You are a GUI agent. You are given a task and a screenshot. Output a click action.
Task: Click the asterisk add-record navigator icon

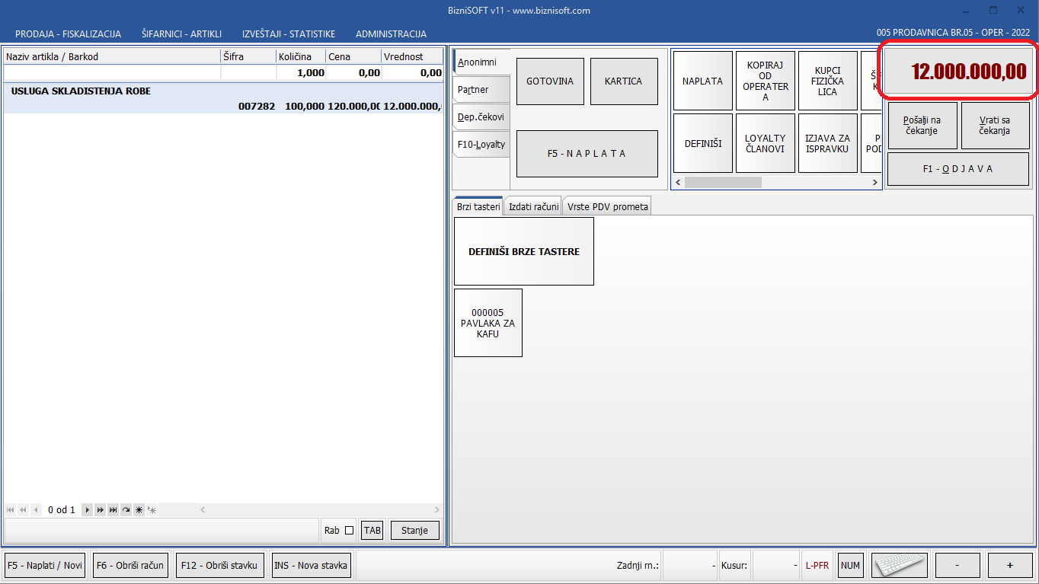pos(139,509)
